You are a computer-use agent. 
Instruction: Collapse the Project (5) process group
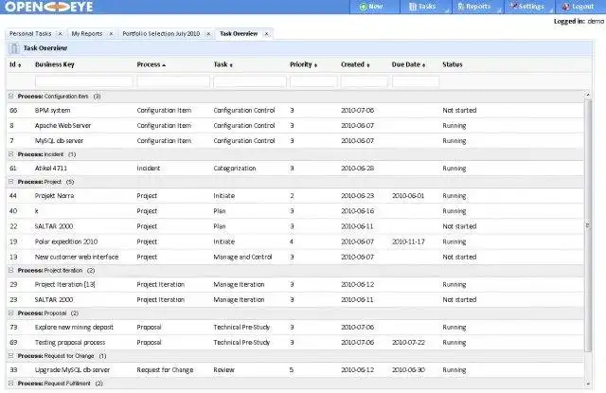11,182
